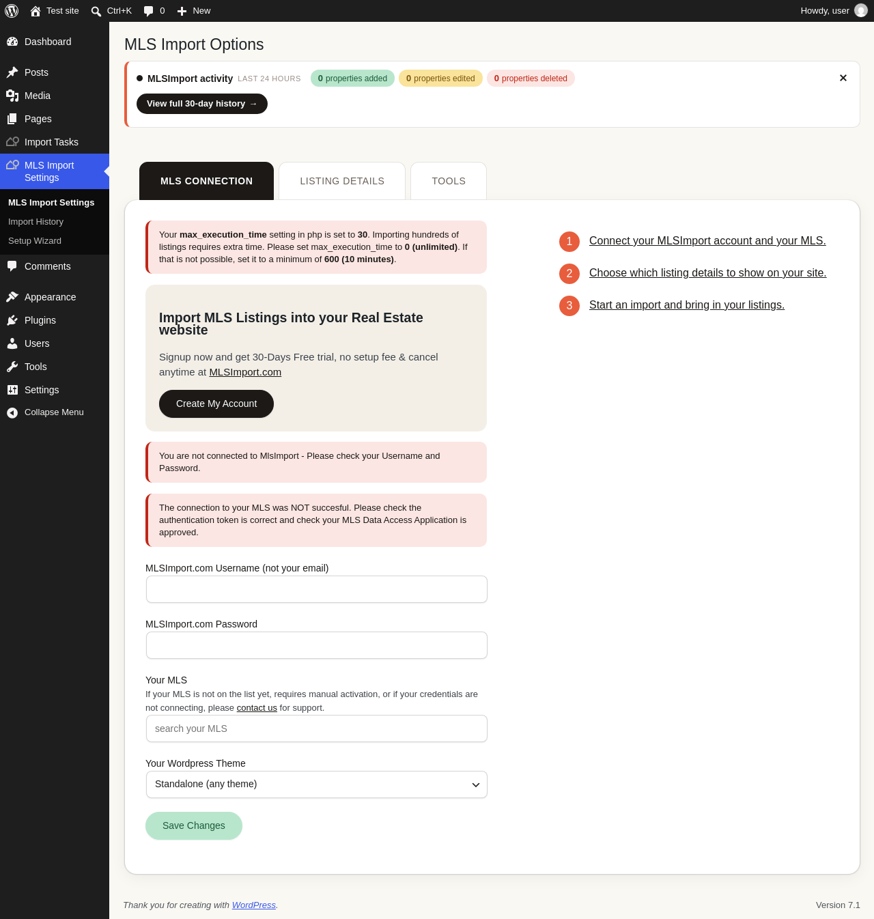Open the MLSImport.com link
This screenshot has height=919, width=874.
[x=245, y=372]
